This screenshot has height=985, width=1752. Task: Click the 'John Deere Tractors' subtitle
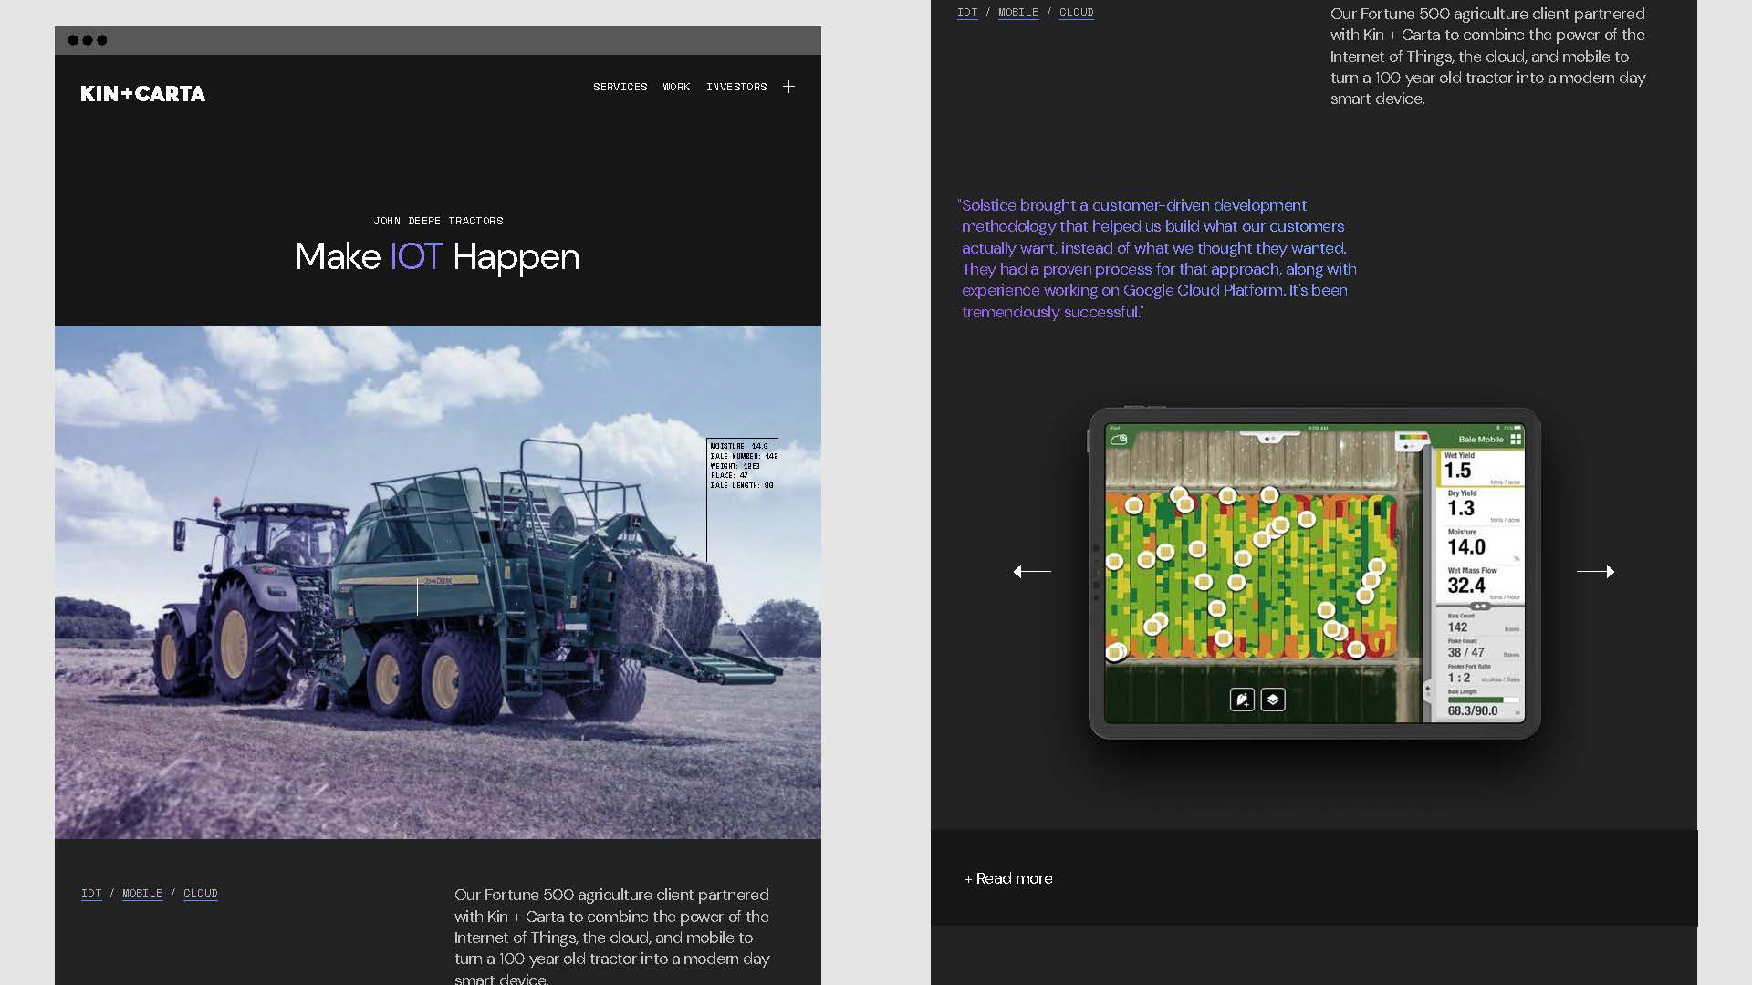click(x=438, y=221)
